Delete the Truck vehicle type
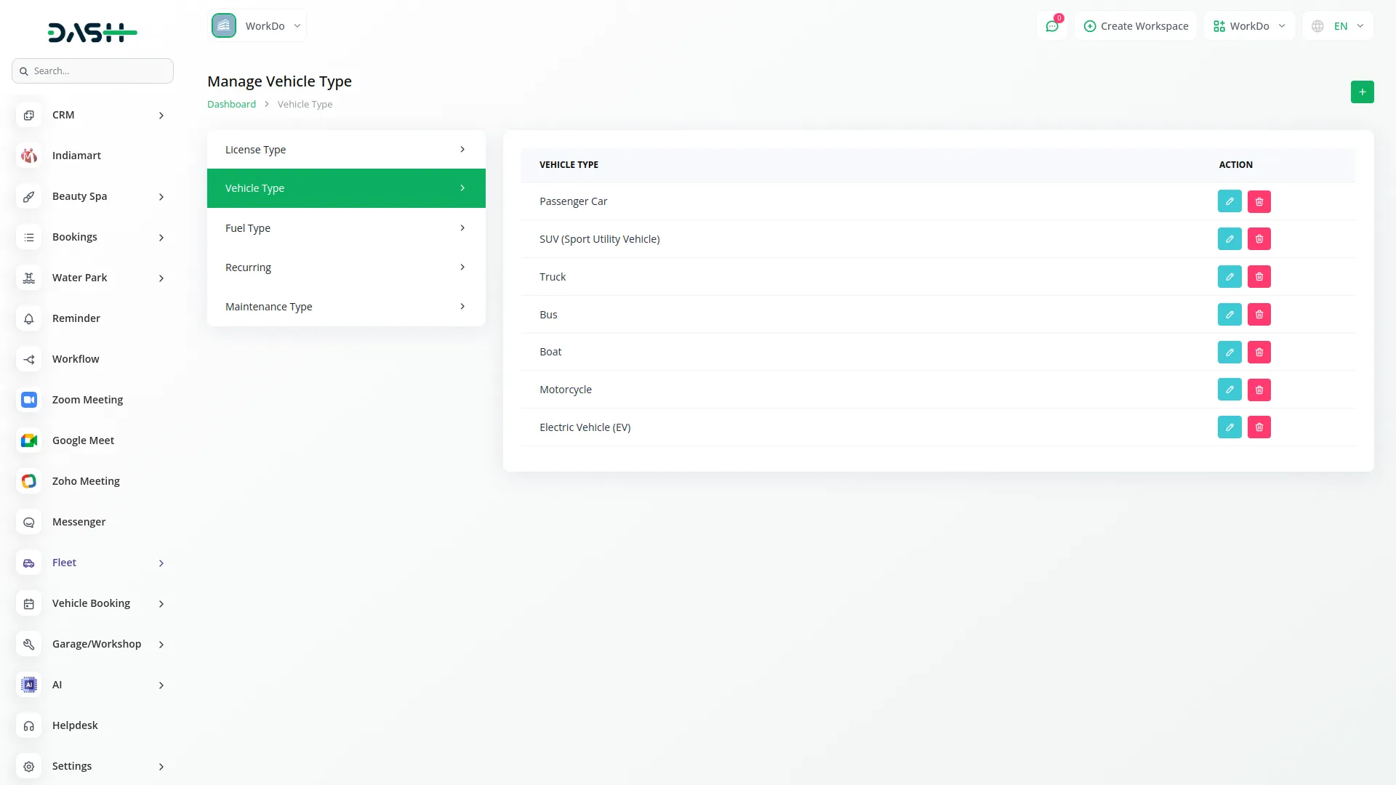The image size is (1396, 785). (1259, 277)
